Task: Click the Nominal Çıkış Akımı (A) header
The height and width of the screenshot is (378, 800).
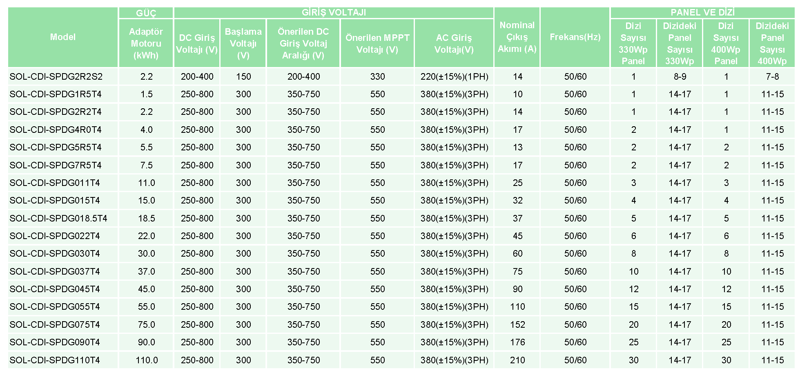Action: [x=517, y=37]
